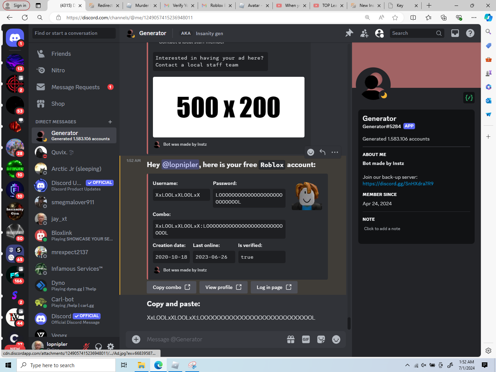Open more options for the Roblox message

point(335,152)
